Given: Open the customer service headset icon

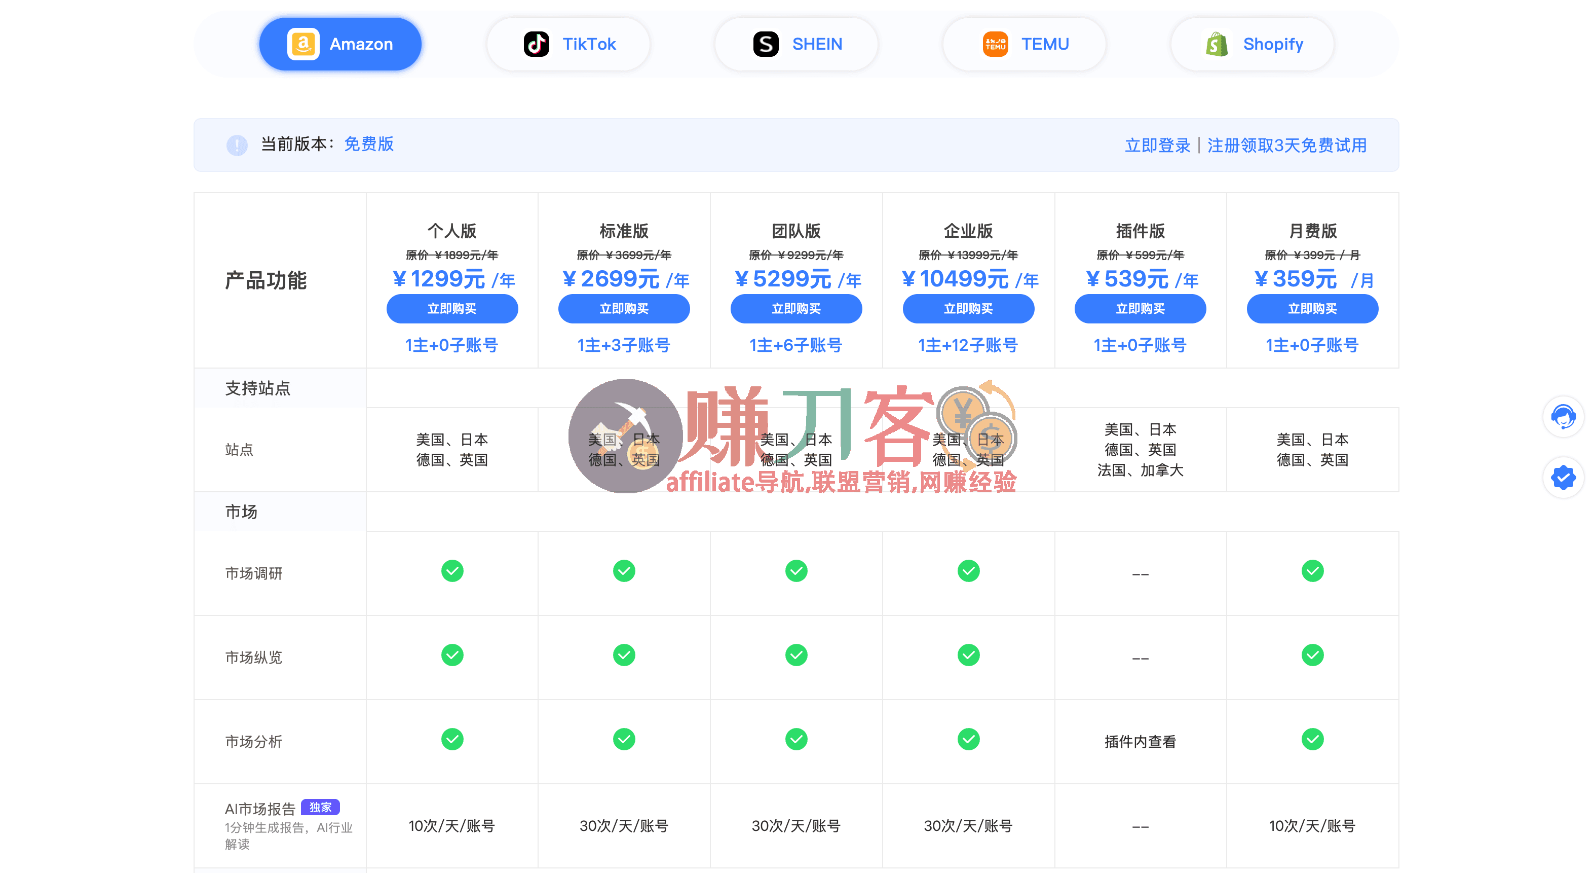Looking at the screenshot, I should [1563, 416].
